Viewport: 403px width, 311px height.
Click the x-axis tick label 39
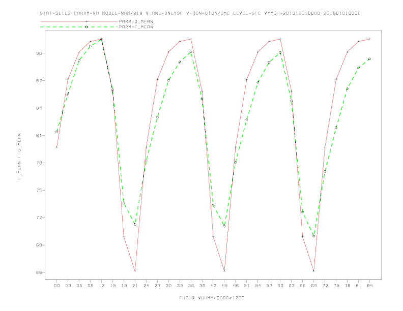point(202,286)
